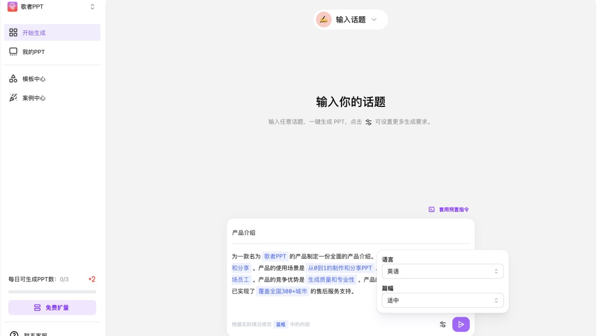Click the 输入你的话题 heading
This screenshot has height=336, width=597.
351,102
